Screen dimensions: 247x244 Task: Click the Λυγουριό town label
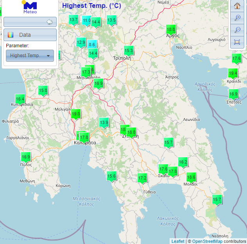pos(217,39)
